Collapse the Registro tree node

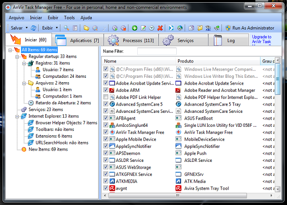(x=24, y=63)
